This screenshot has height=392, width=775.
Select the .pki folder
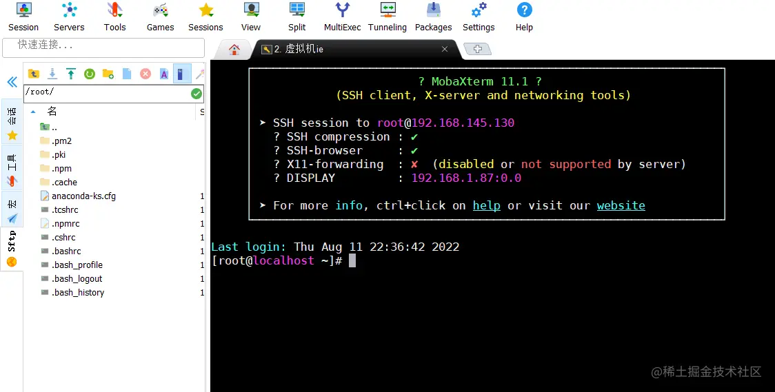coord(53,155)
